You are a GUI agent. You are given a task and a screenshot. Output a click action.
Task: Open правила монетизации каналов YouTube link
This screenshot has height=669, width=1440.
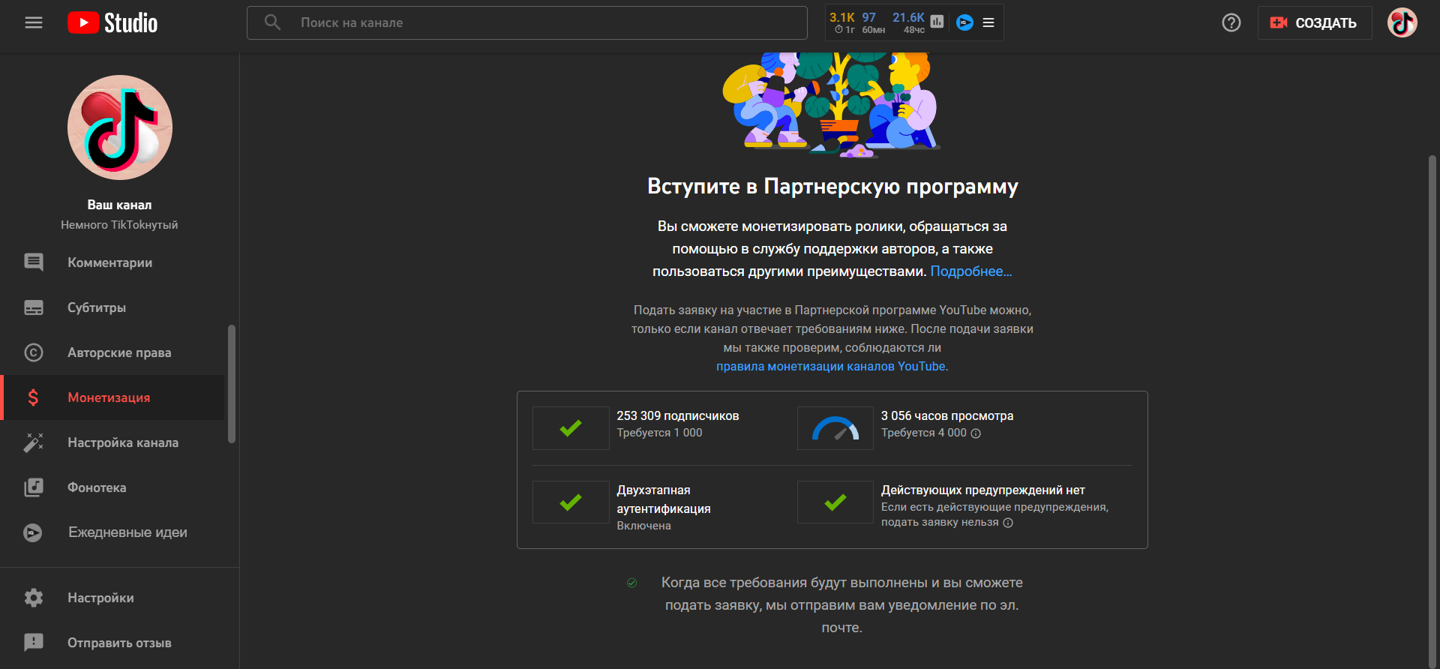click(x=830, y=367)
